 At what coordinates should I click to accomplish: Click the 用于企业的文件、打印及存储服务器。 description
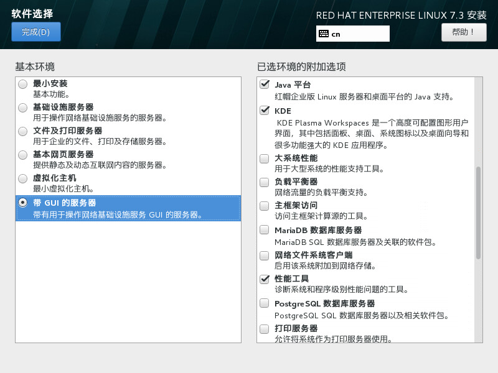coord(100,142)
